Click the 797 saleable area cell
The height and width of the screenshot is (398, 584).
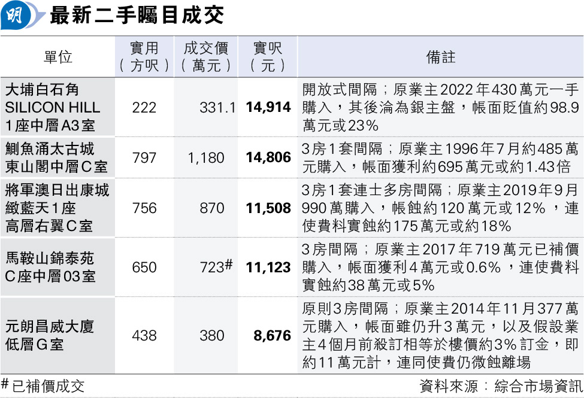(x=144, y=158)
